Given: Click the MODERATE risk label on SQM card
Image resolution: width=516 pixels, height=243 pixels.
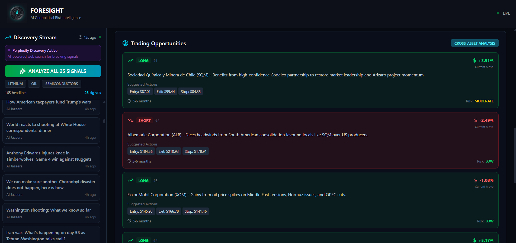Looking at the screenshot, I should coord(484,101).
